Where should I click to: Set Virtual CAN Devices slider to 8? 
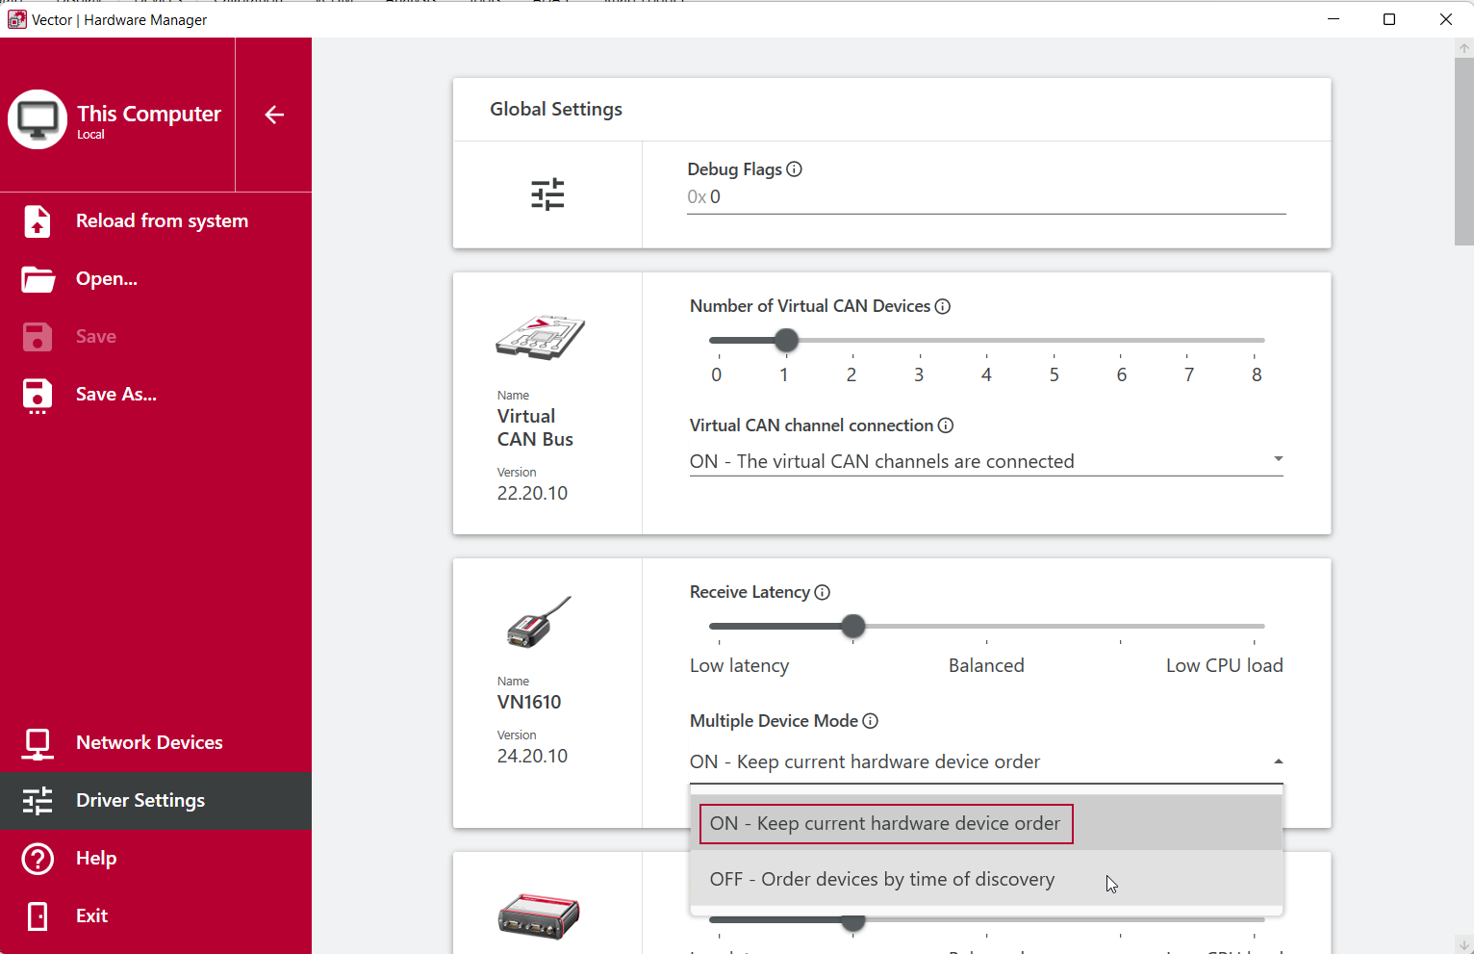[x=1257, y=340]
